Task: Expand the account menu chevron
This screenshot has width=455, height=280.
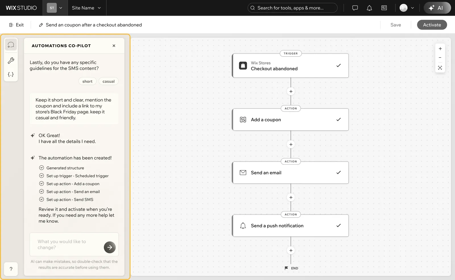Action: (412, 8)
